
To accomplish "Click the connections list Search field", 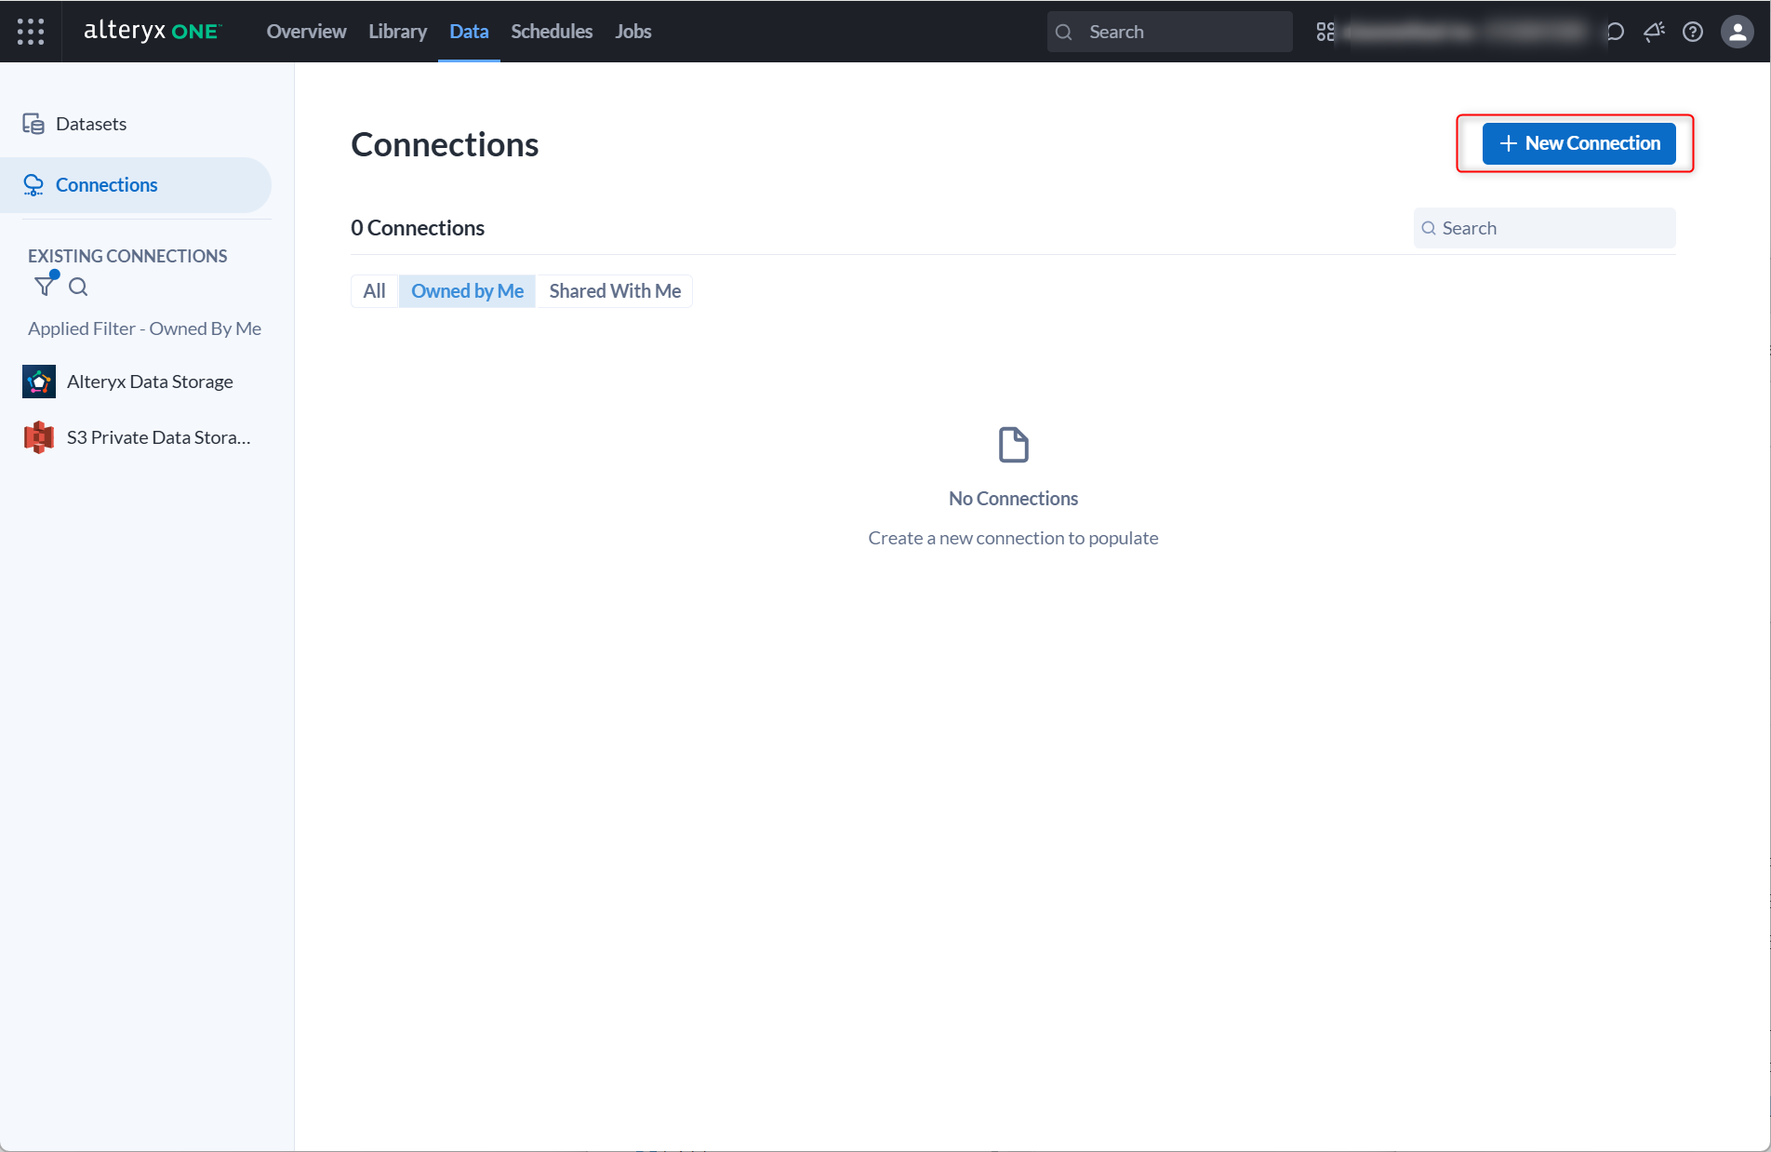I will click(1544, 228).
